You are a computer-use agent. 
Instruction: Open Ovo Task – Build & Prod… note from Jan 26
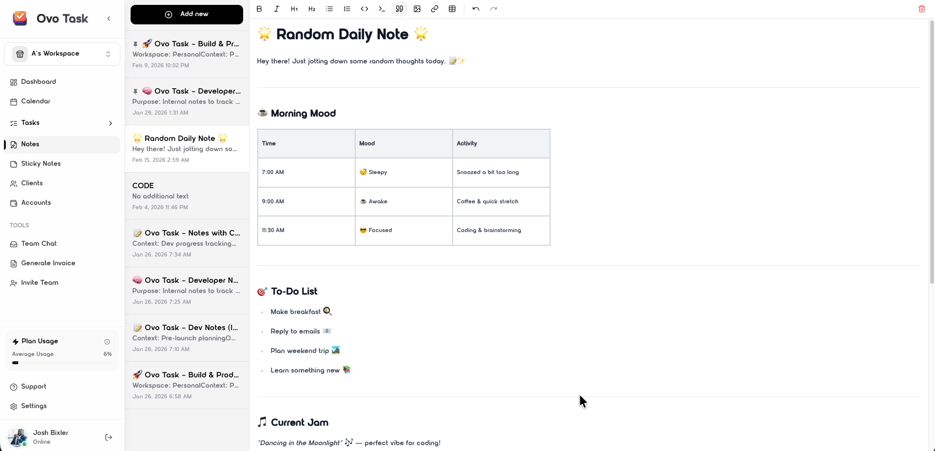[x=187, y=385]
